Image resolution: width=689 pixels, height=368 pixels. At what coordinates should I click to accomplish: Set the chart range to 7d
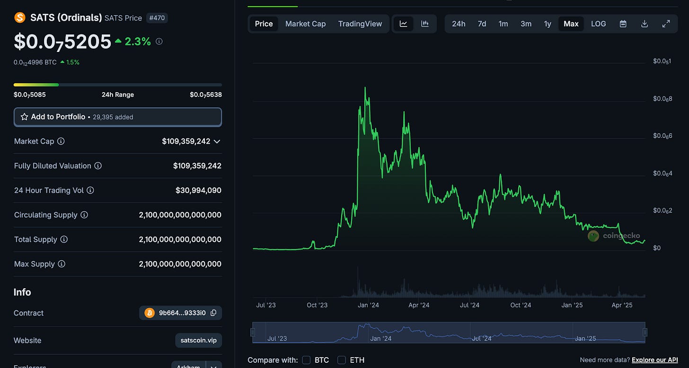pos(482,24)
